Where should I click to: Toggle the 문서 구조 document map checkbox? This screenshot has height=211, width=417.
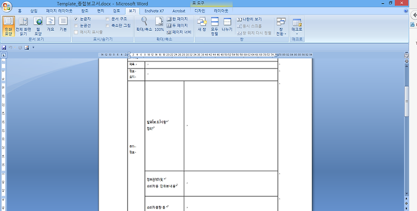(108, 19)
